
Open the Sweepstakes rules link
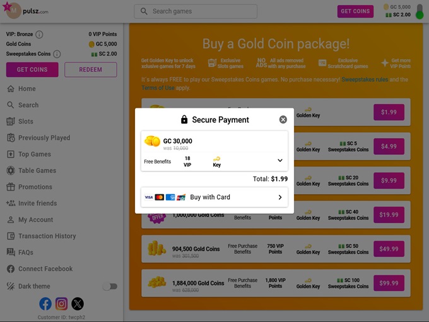[x=365, y=80]
